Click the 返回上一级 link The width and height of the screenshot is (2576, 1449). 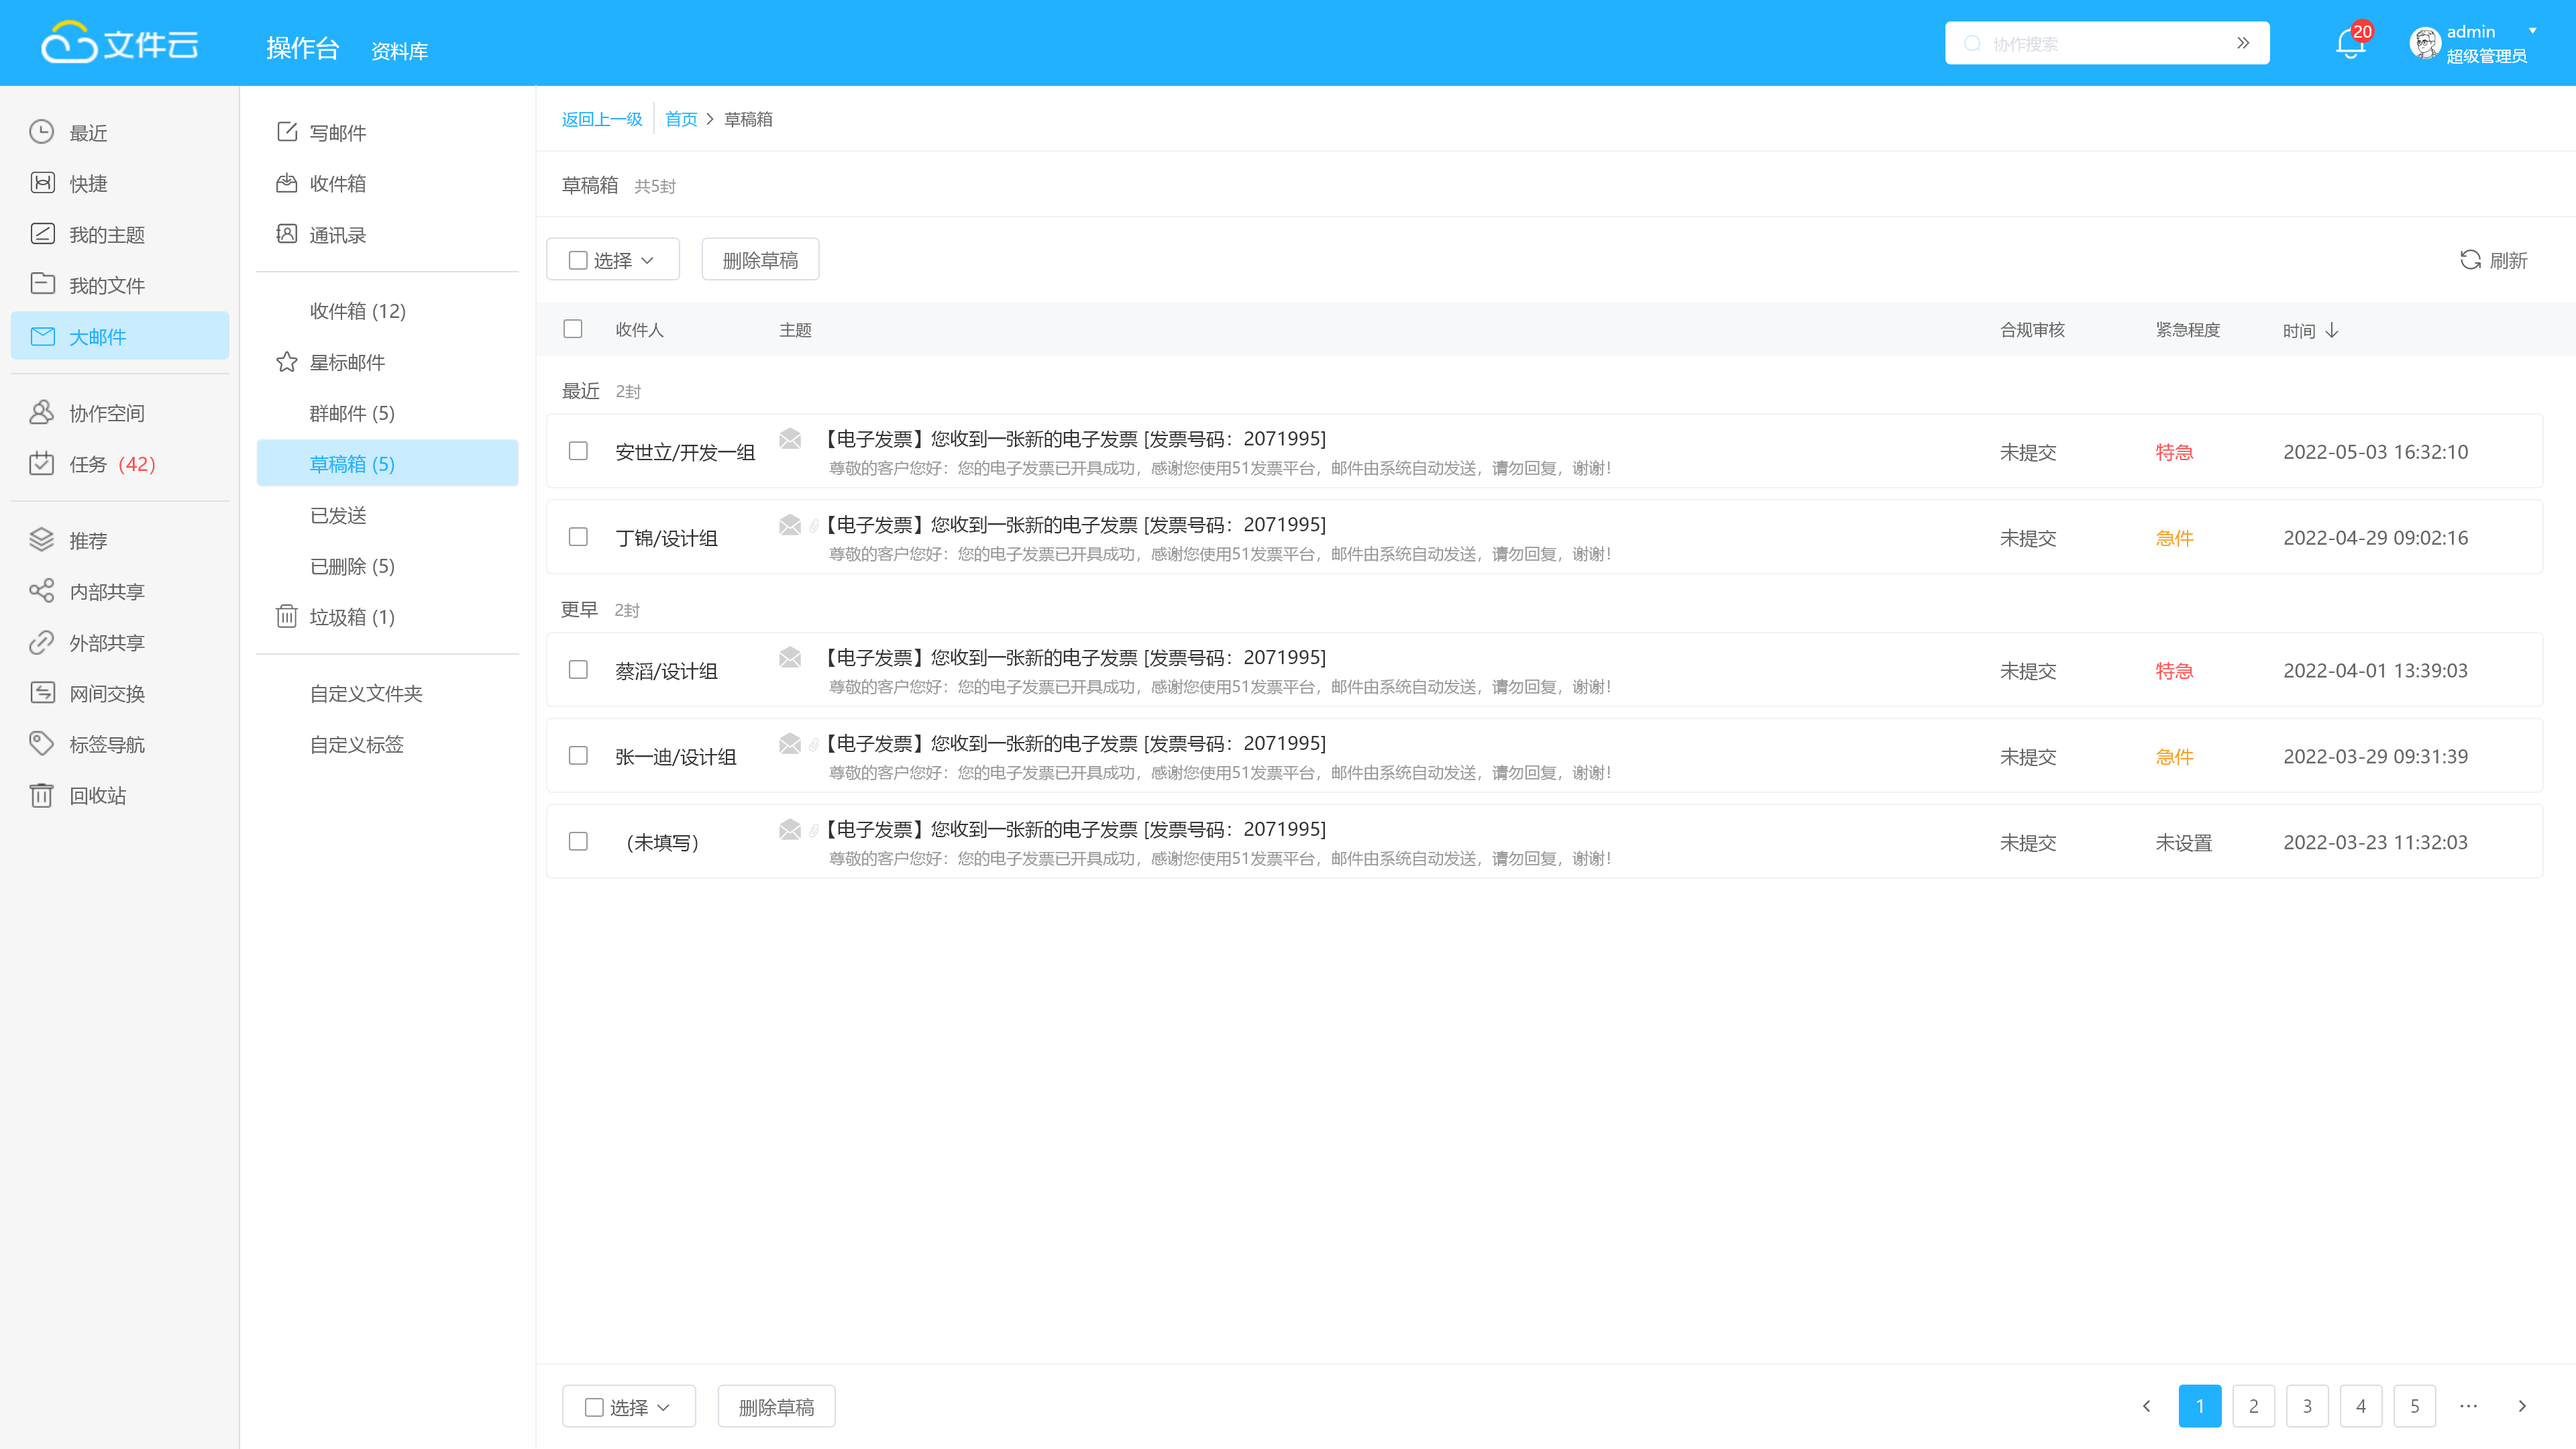[x=601, y=119]
